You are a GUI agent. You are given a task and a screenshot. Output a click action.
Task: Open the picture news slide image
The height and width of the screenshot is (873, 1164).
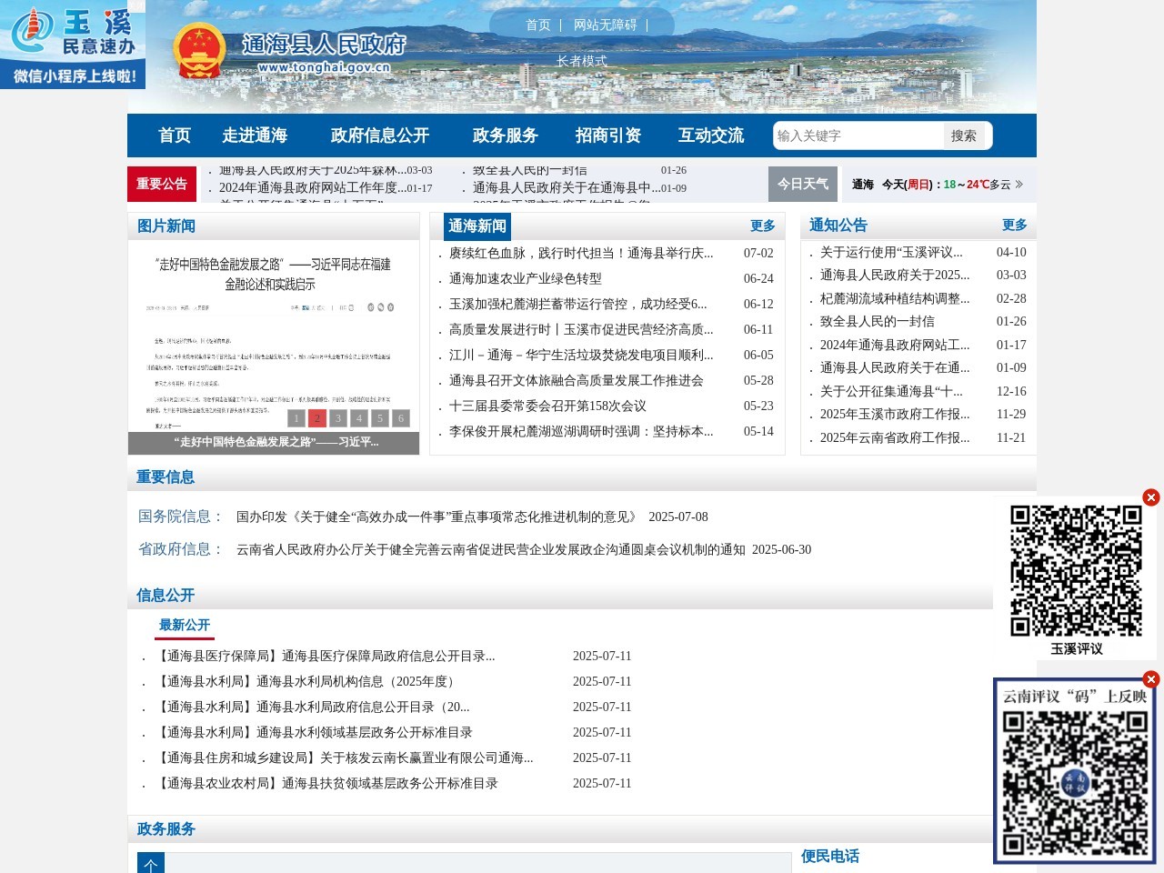274,336
